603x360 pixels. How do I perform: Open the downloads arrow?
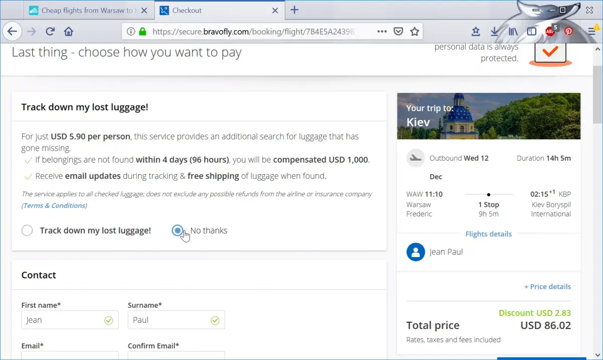click(x=494, y=31)
